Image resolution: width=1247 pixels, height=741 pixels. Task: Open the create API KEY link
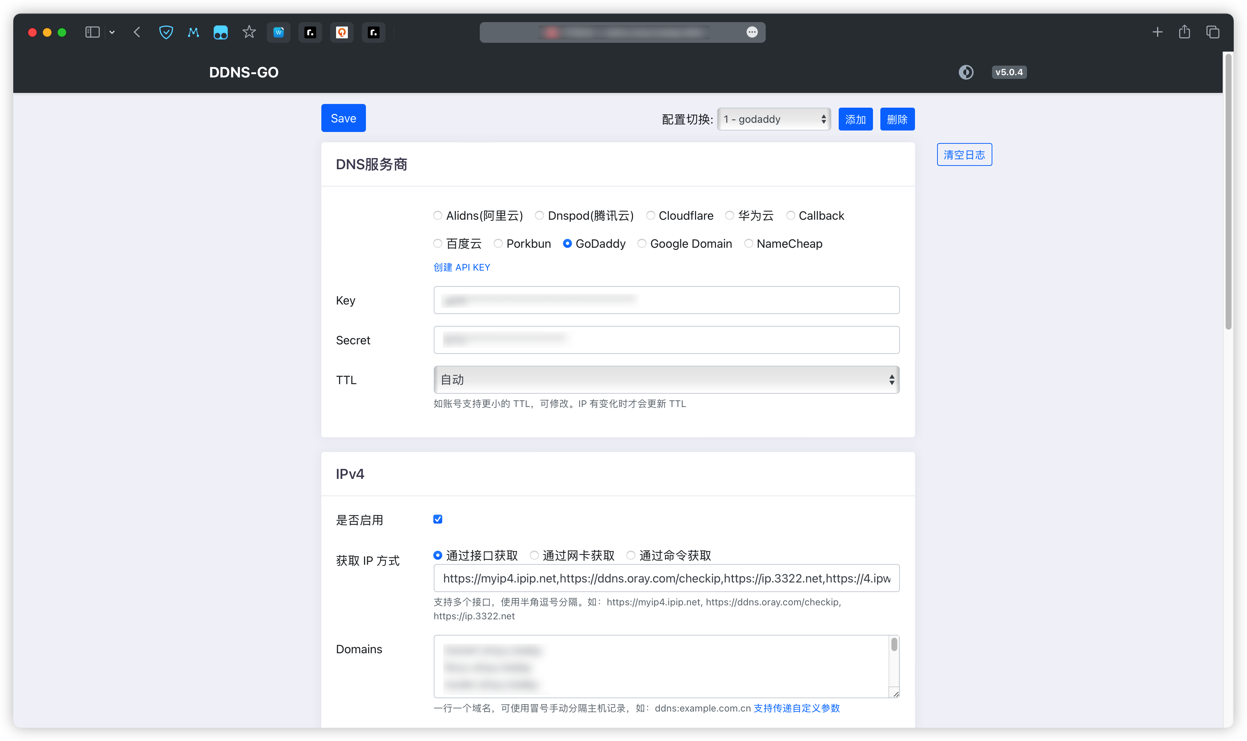pyautogui.click(x=462, y=268)
